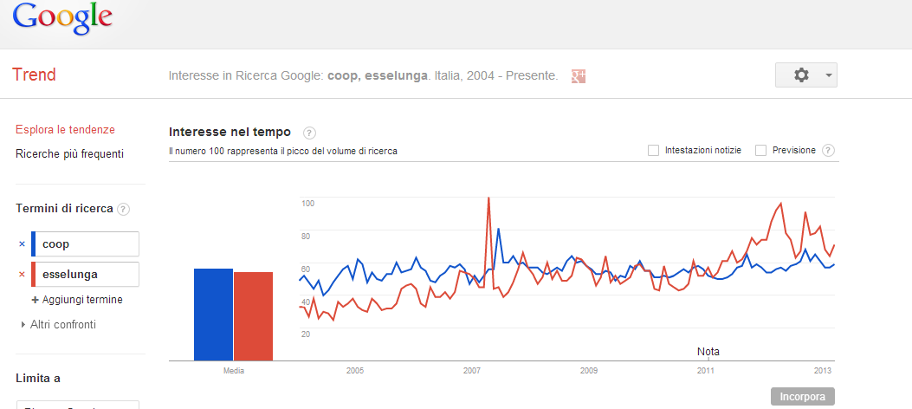Open the settings gear menu
Screen dimensions: 912x409
[805, 75]
